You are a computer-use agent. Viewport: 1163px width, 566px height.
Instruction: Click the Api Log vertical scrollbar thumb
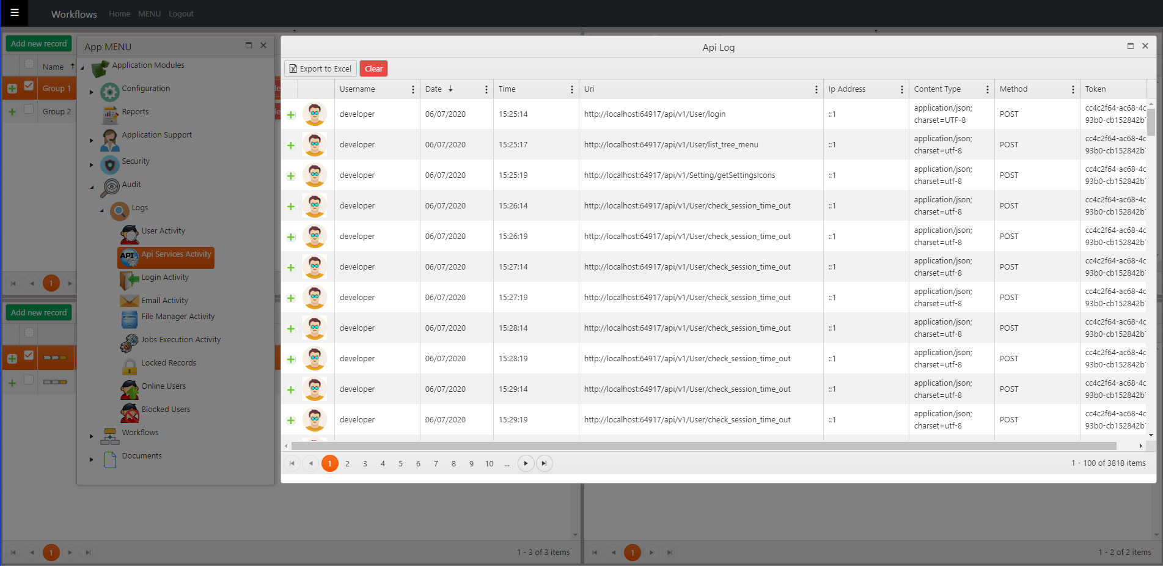(1151, 121)
